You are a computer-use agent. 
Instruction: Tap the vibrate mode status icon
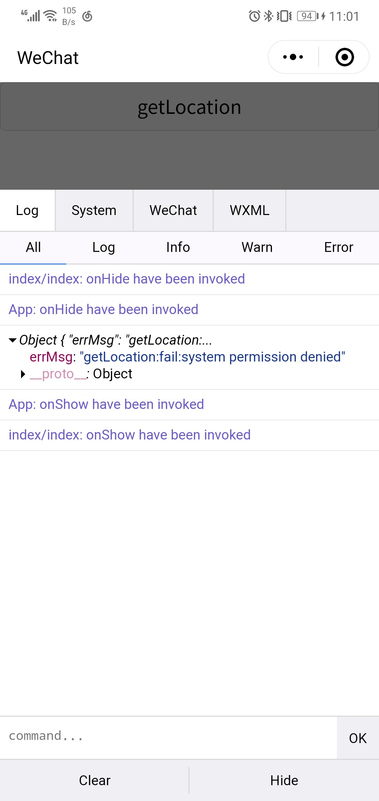[x=284, y=16]
